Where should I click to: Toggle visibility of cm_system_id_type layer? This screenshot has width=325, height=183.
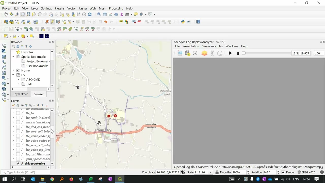click(x=18, y=122)
